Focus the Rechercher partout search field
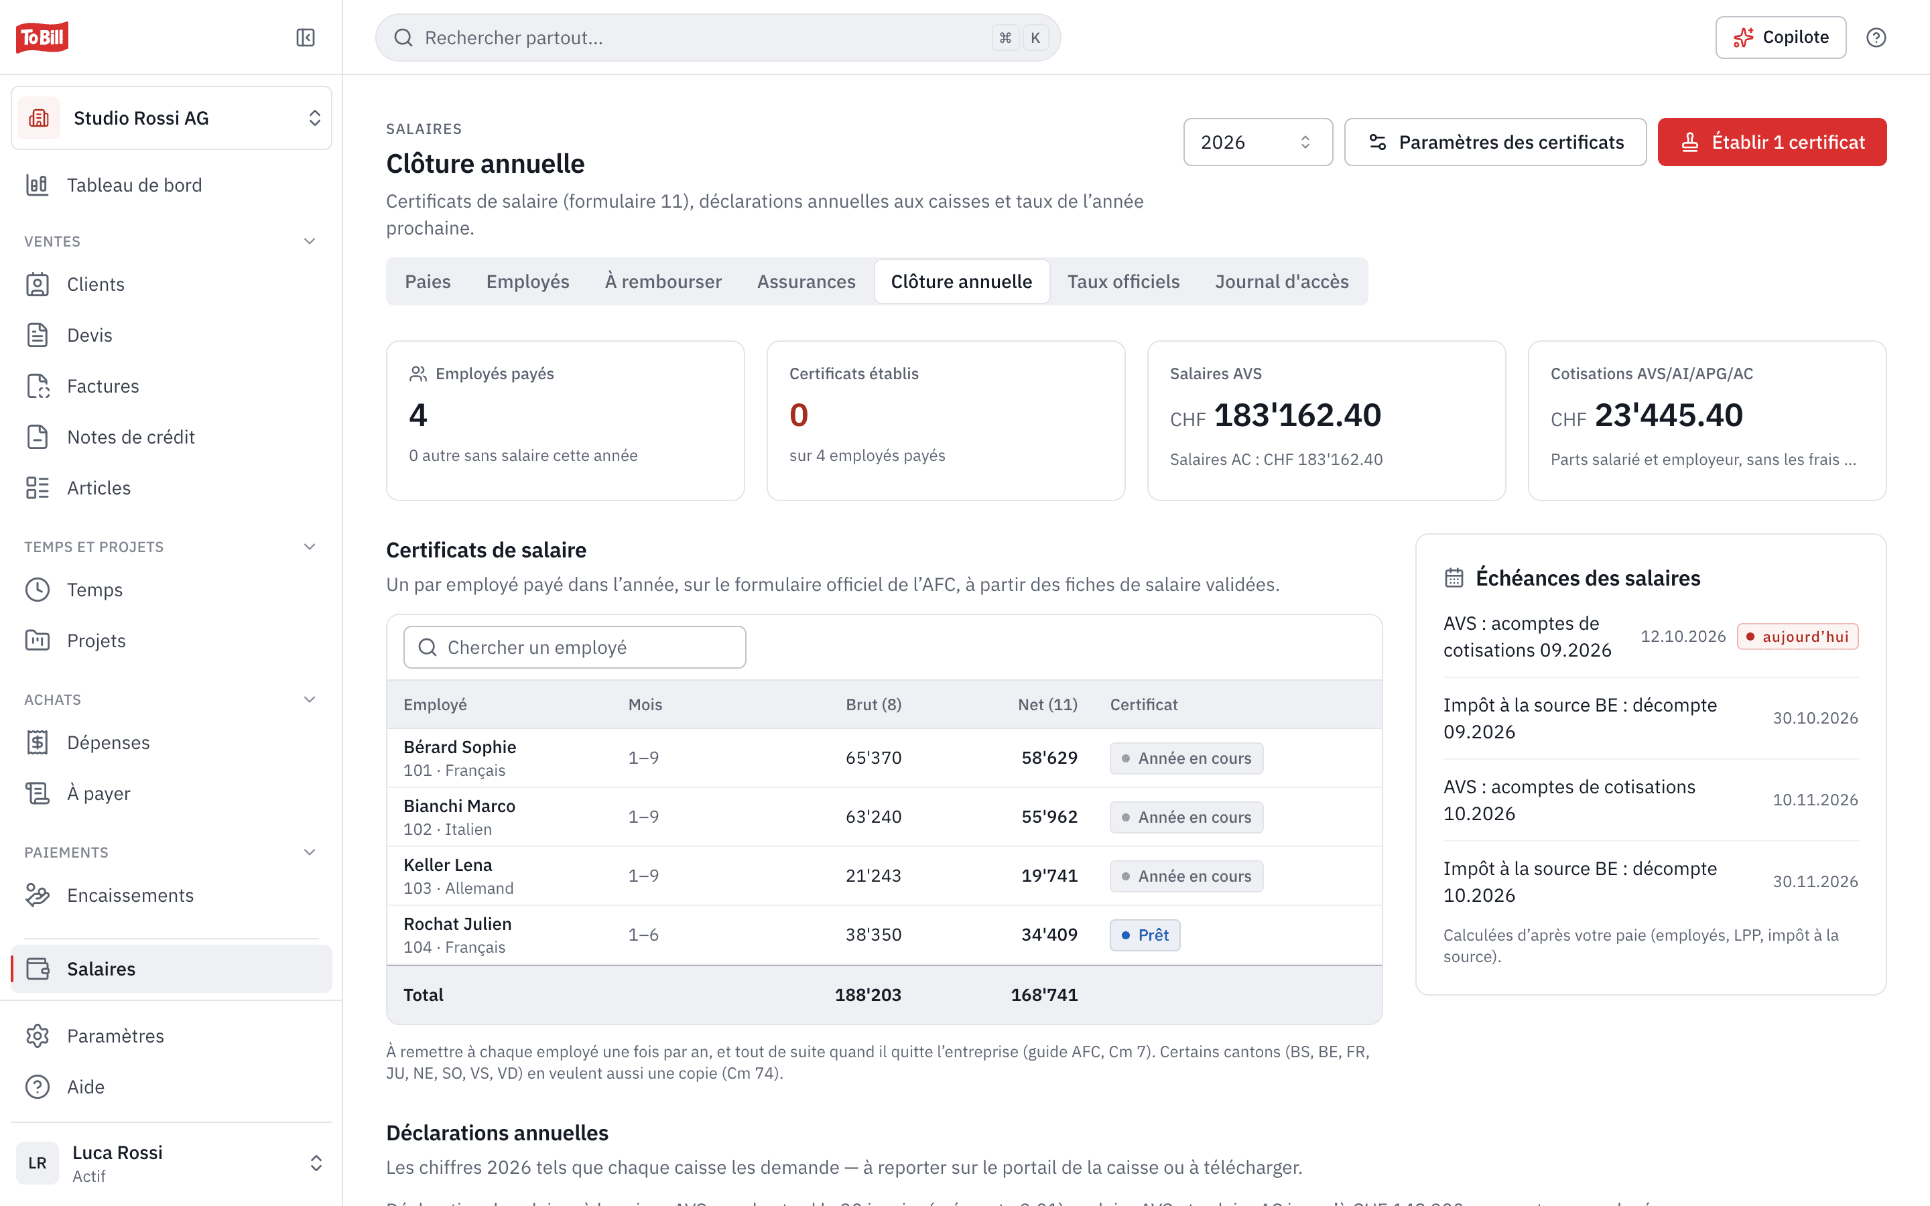This screenshot has height=1206, width=1930. (x=718, y=38)
